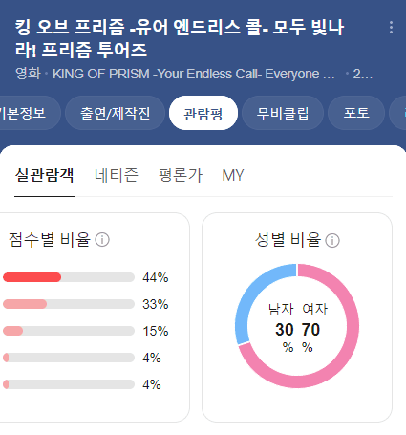Image resolution: width=406 pixels, height=435 pixels.
Task: Click the 33% rating bar
Action: (x=69, y=304)
